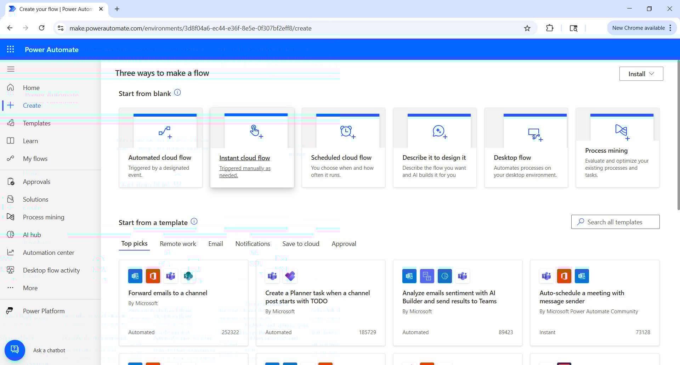Reload the page

[x=41, y=28]
